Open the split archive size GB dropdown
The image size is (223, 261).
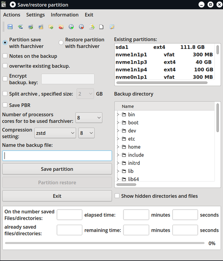tap(85, 94)
